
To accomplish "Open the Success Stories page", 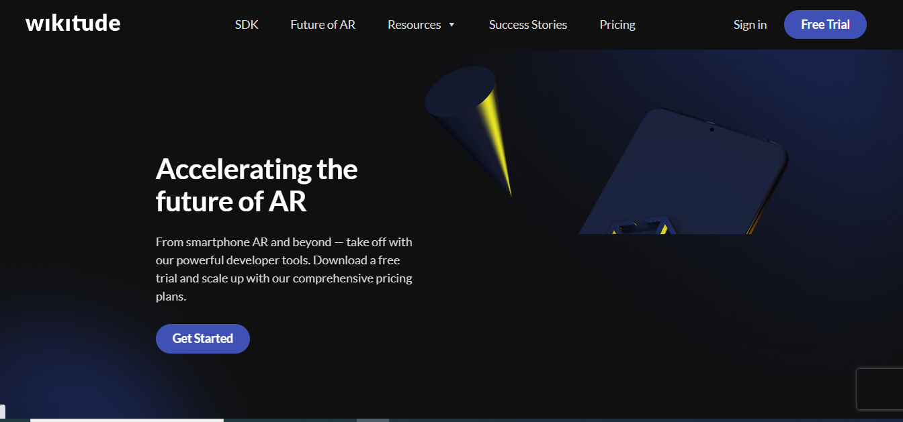I will (x=528, y=25).
